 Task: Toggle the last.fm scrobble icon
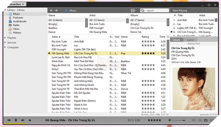click(x=200, y=120)
